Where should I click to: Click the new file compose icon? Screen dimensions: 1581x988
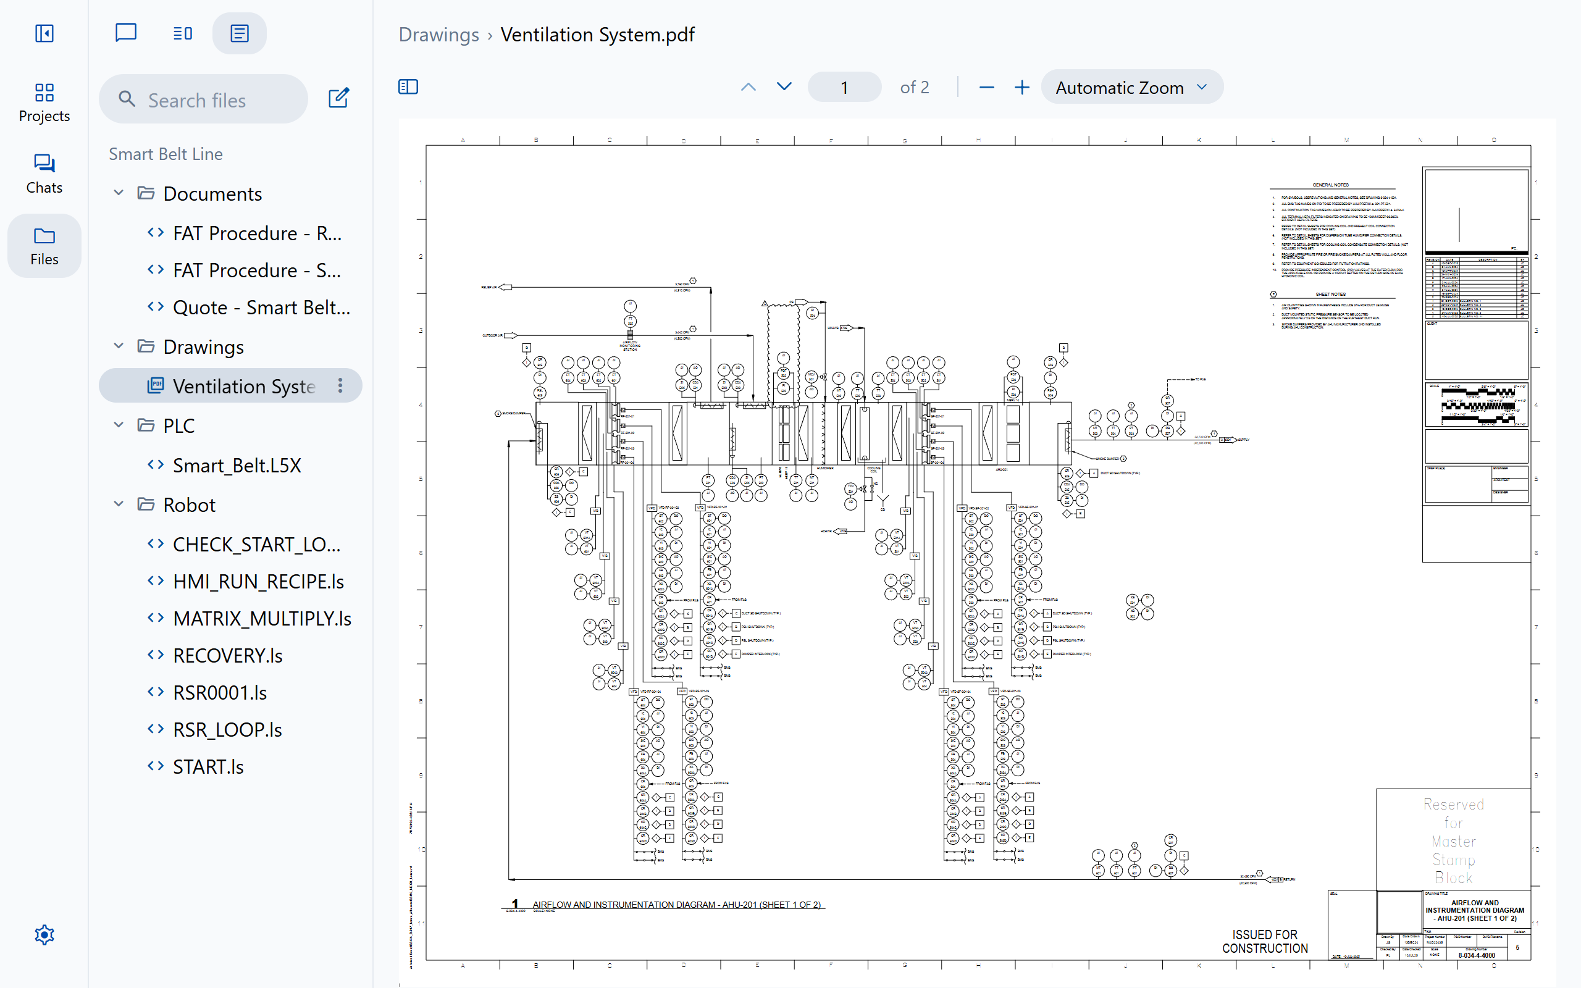[338, 98]
